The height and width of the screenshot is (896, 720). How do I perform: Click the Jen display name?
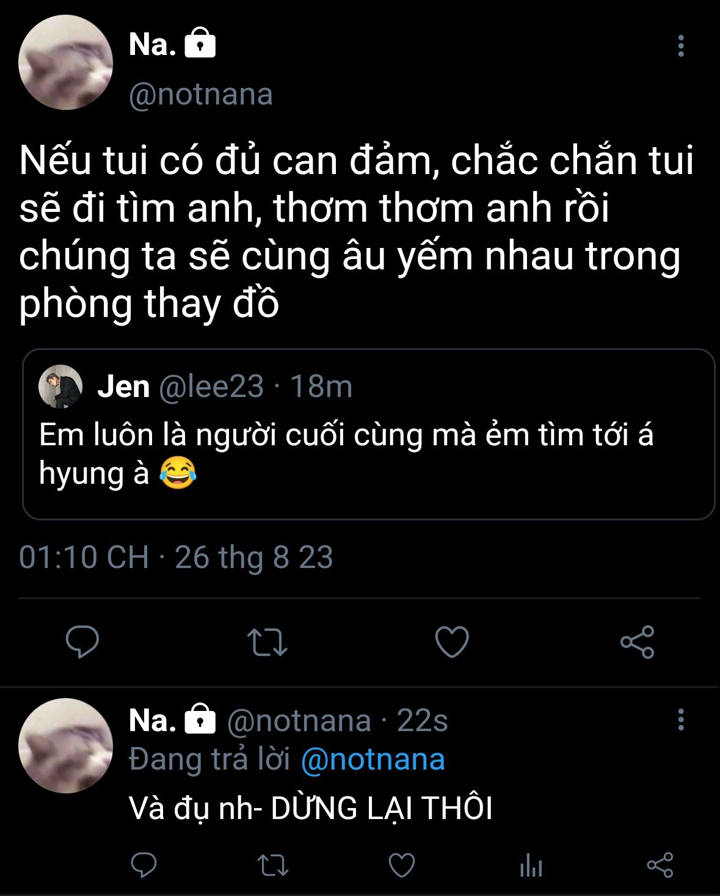(123, 387)
